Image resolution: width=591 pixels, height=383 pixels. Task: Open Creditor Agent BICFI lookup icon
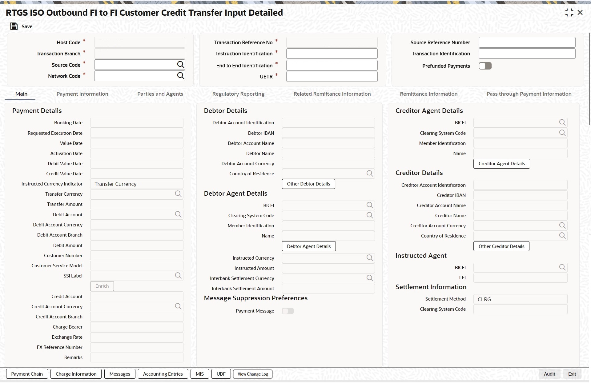(x=562, y=122)
